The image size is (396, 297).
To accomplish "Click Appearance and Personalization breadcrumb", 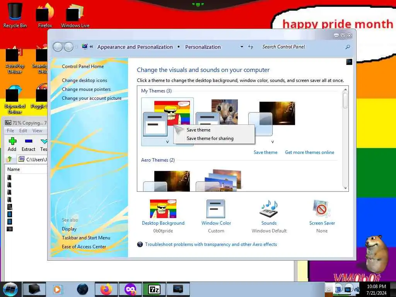I will (x=135, y=47).
